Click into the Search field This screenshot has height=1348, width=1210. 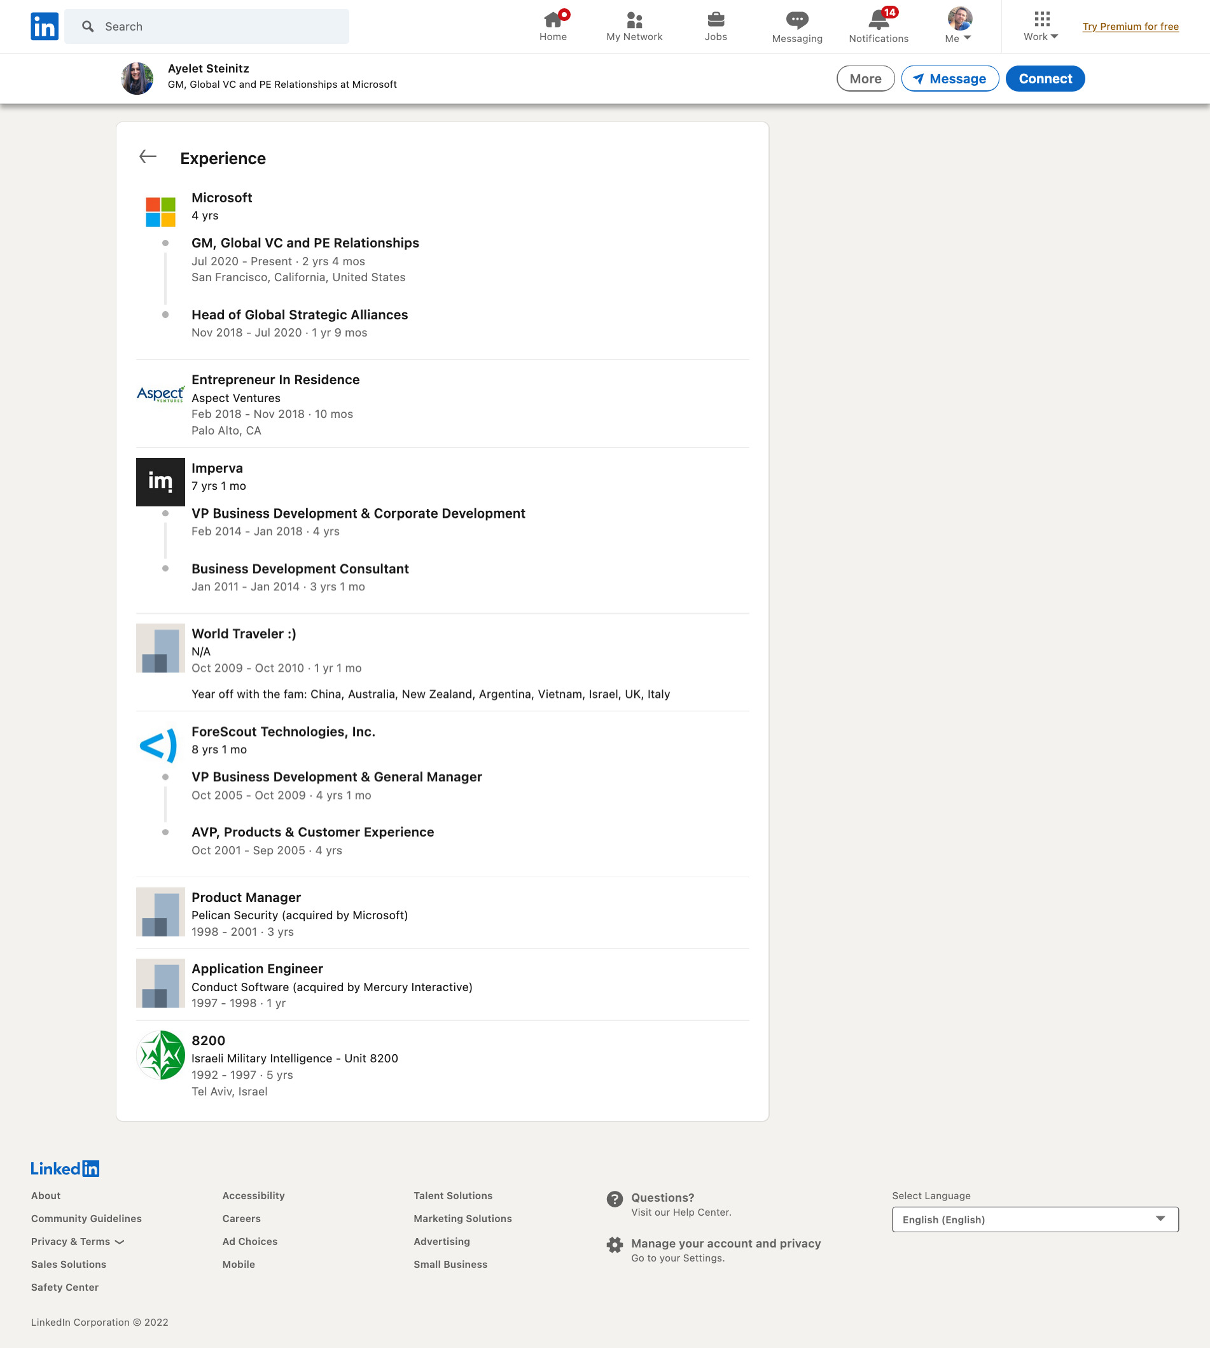[x=207, y=27]
